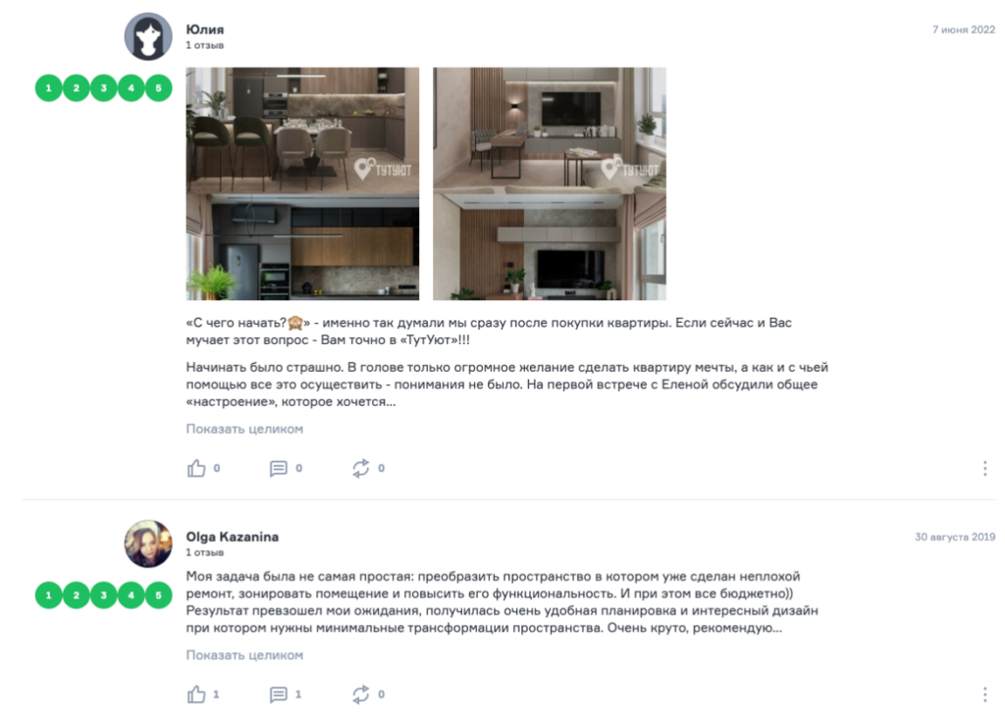The image size is (1005, 721).
Task: Open Юлия's wolf avatar
Action: pyautogui.click(x=148, y=36)
